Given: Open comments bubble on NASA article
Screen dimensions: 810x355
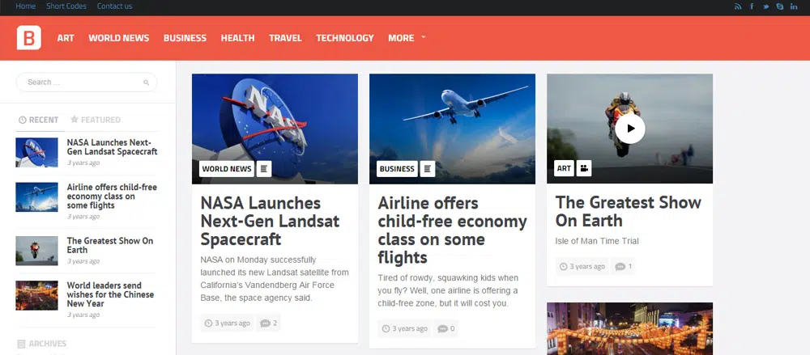Looking at the screenshot, I should click(x=268, y=323).
